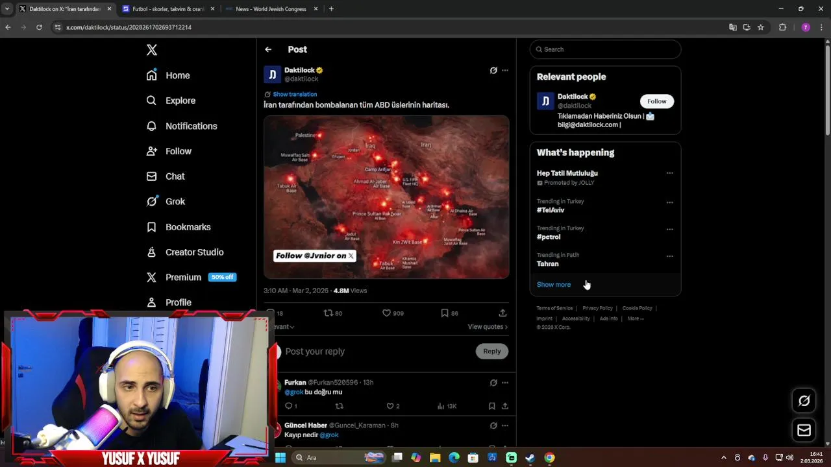Open the Follow sidebar item
Viewport: 831px width, 467px height.
click(169, 151)
